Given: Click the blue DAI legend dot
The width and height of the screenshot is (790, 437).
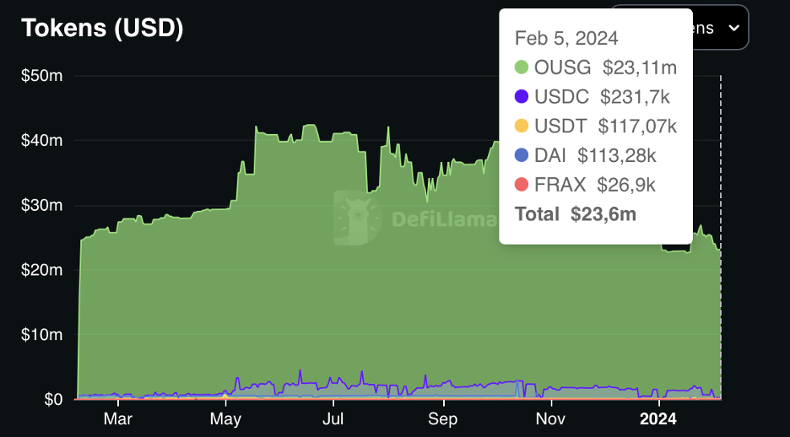Looking at the screenshot, I should [522, 155].
